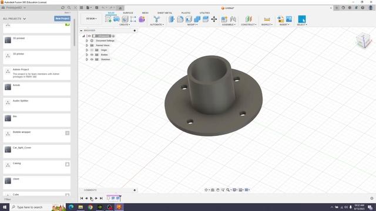This screenshot has width=376, height=211.
Task: Open the CREATE dropdown menu
Action: pyautogui.click(x=125, y=25)
